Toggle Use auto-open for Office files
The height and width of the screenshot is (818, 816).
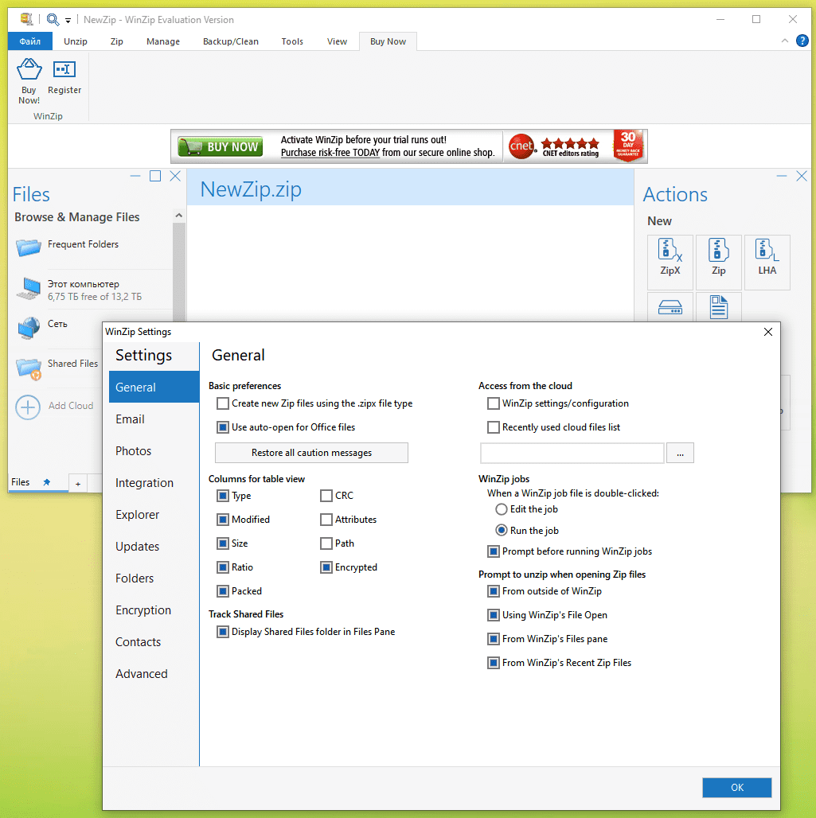coord(223,427)
